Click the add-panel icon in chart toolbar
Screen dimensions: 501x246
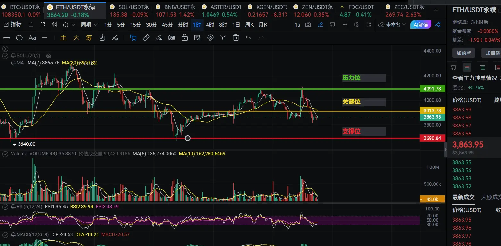click(332, 25)
